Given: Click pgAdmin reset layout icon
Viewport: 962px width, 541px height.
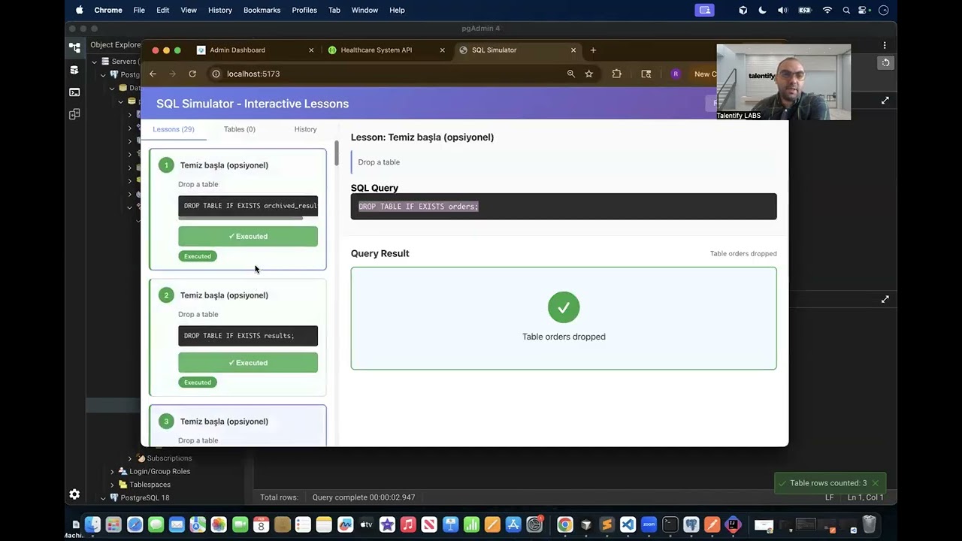Looking at the screenshot, I should click(x=885, y=62).
